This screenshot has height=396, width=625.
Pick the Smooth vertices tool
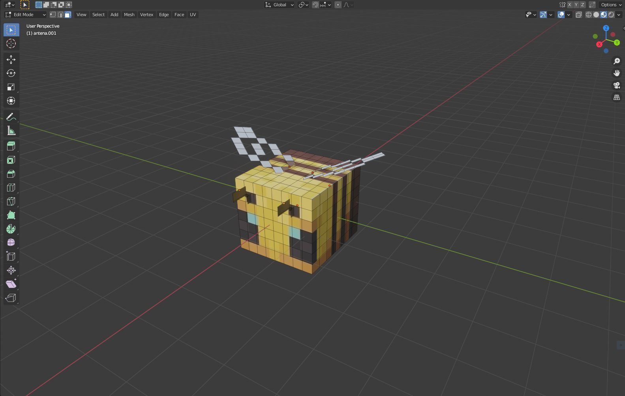pos(11,242)
